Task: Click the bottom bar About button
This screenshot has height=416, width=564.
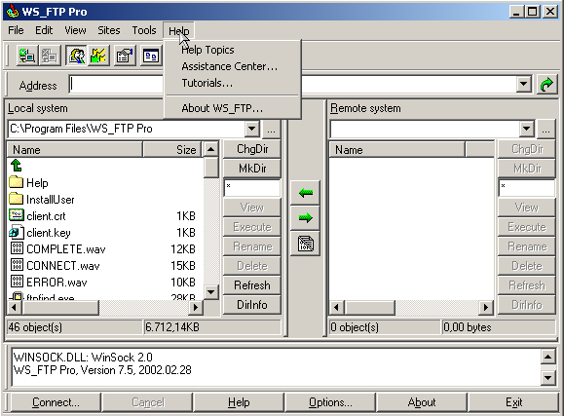Action: (422, 402)
